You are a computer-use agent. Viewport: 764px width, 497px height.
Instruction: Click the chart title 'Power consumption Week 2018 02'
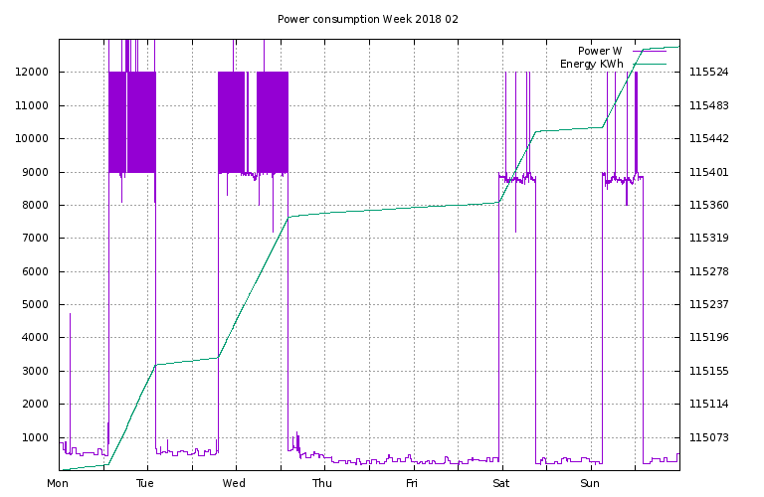368,19
